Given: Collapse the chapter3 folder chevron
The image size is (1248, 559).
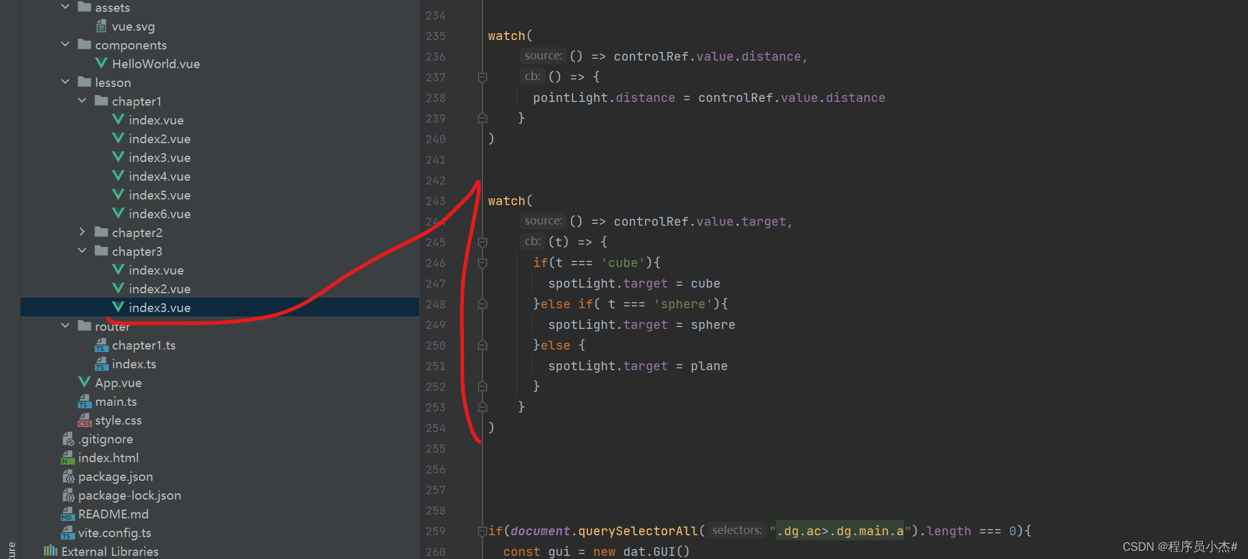Looking at the screenshot, I should 82,251.
